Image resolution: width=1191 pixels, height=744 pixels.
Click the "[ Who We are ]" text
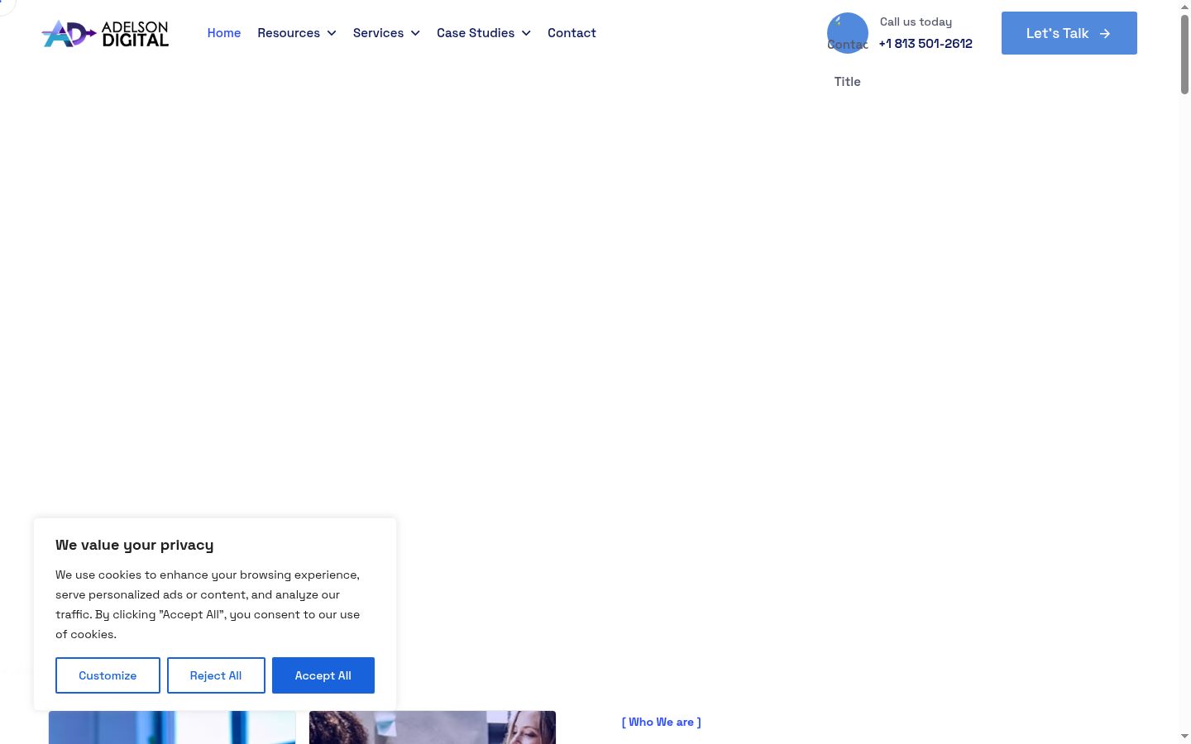pos(662,722)
